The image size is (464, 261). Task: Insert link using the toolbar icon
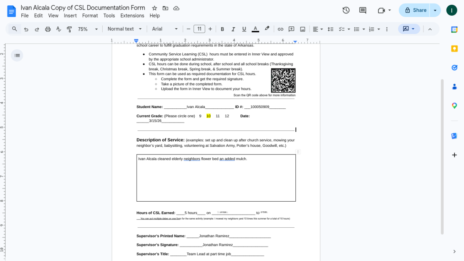tap(280, 29)
